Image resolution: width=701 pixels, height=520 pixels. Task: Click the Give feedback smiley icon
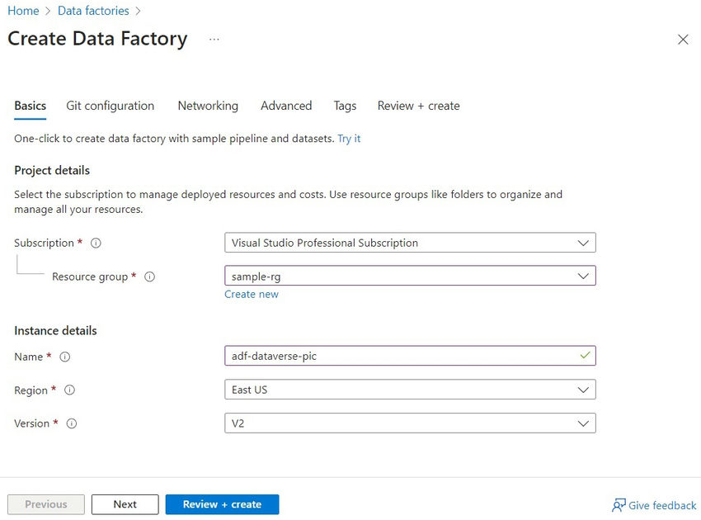[x=618, y=505]
